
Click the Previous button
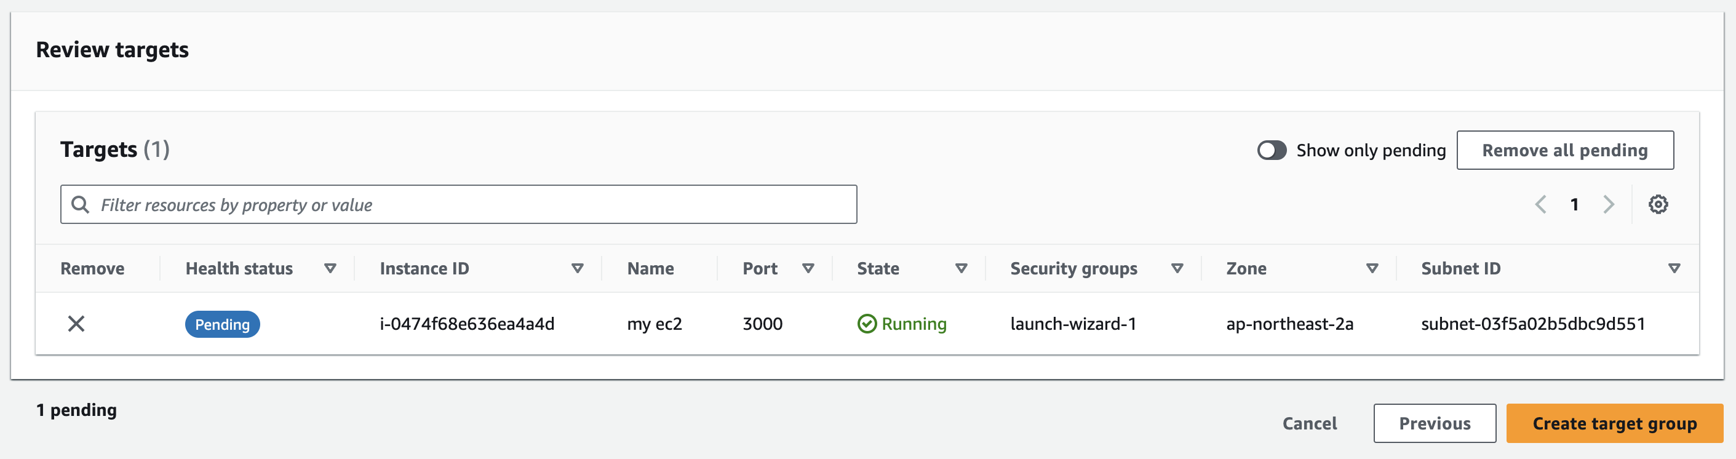1435,423
